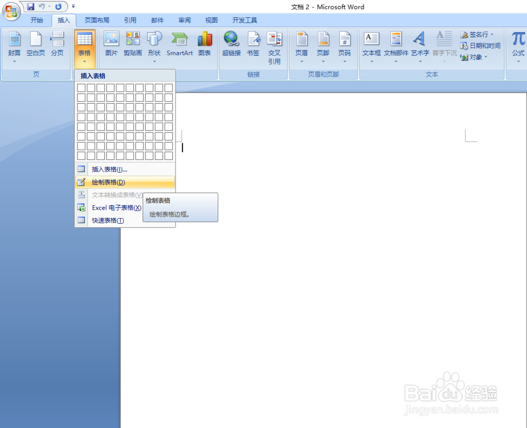Switch to the 引用 tab
This screenshot has width=527, height=428.
click(130, 20)
